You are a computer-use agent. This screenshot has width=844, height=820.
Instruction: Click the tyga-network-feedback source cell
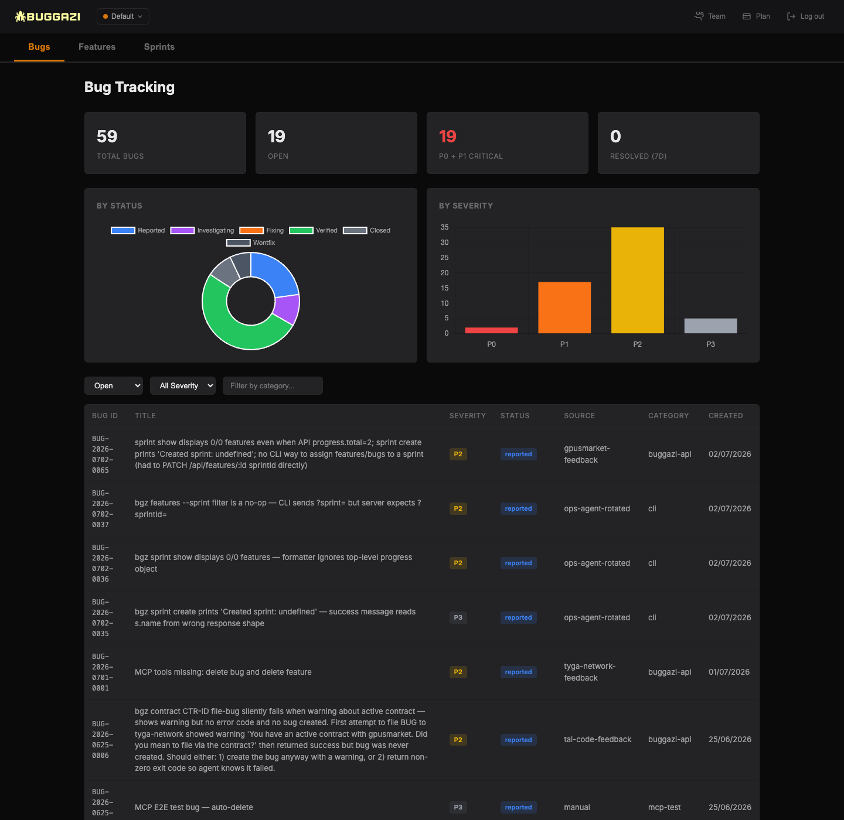tap(590, 672)
